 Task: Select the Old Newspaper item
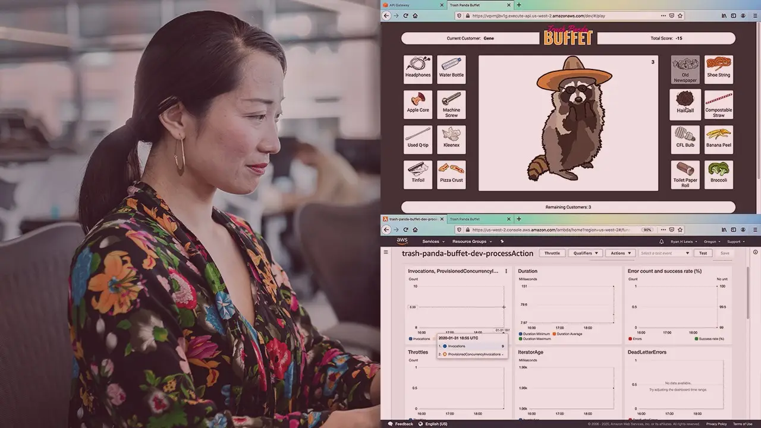pos(685,70)
